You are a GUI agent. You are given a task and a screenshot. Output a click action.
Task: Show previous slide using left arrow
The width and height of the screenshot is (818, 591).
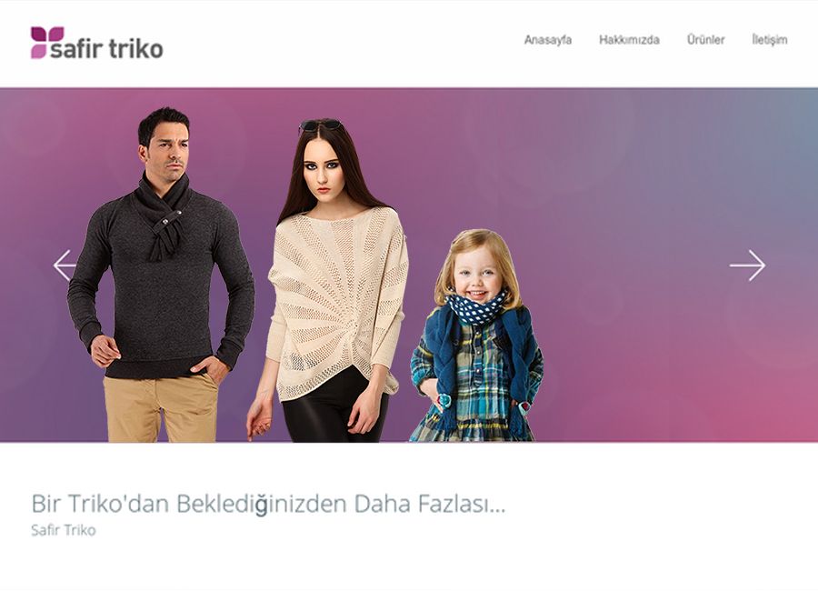click(x=65, y=265)
